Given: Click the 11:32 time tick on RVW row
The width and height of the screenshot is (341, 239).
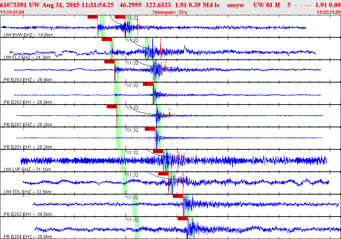Looking at the screenshot, I should click(x=132, y=18).
